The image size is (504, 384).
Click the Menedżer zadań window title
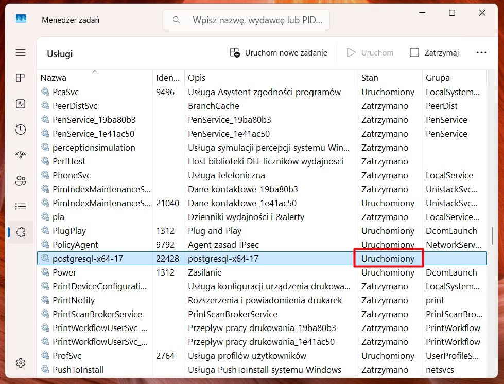(71, 20)
